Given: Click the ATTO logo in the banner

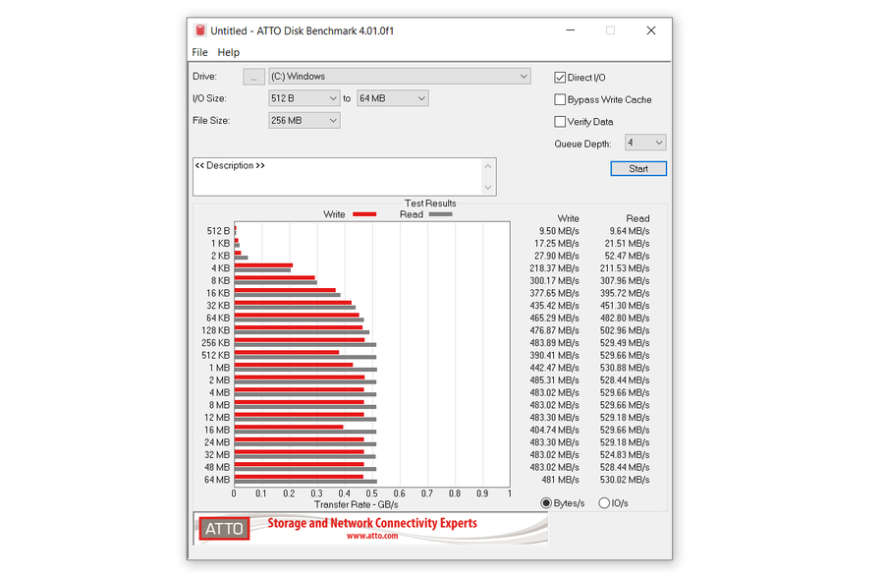Looking at the screenshot, I should [x=224, y=529].
